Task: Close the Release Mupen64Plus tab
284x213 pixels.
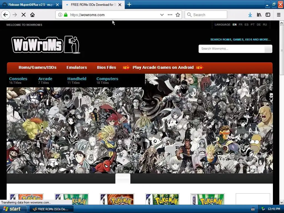Action: 57,5
